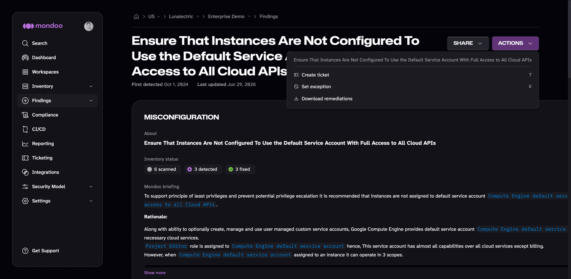This screenshot has height=279, width=571.
Task: Click the 3 detected status chip
Action: (203, 169)
